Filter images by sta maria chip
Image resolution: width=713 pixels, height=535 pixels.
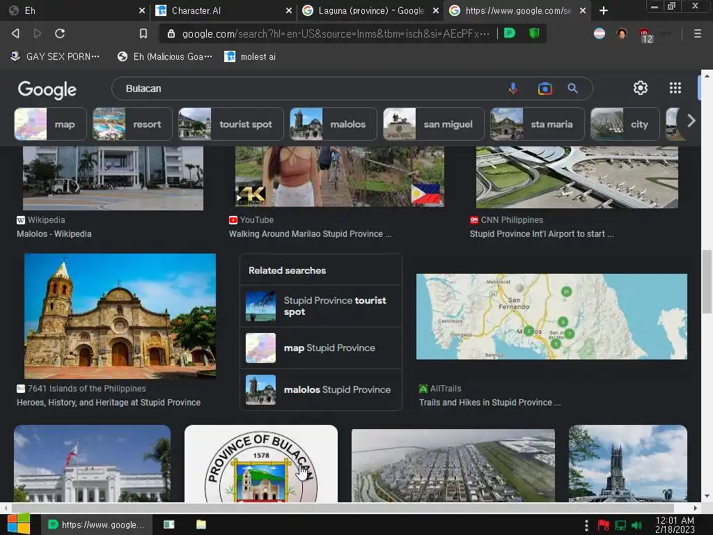point(537,124)
